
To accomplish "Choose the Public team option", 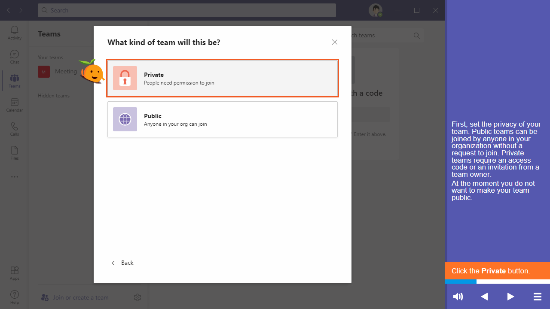I will click(223, 119).
